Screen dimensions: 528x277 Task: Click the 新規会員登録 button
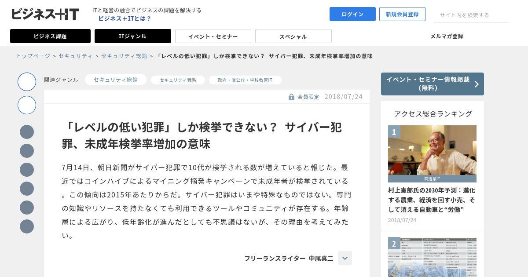pyautogui.click(x=402, y=14)
